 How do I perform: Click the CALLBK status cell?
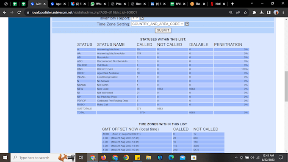86,65
